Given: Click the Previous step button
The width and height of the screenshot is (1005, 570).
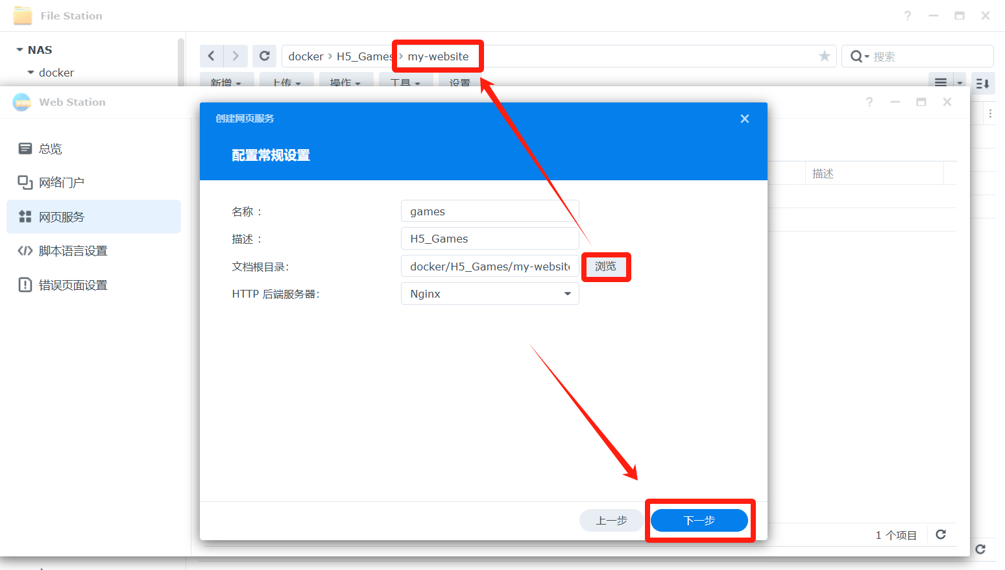Looking at the screenshot, I should tap(611, 520).
